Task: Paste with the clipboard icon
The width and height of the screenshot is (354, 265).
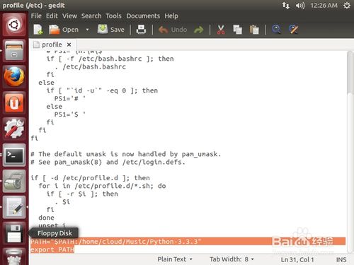Action: click(x=254, y=30)
